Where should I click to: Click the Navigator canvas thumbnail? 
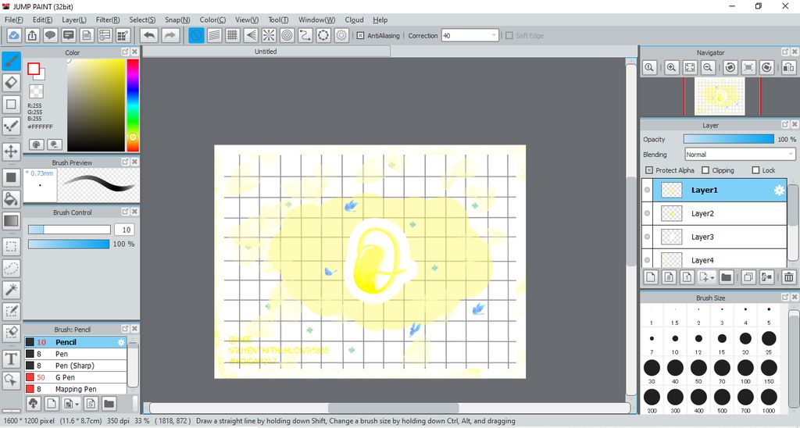tap(720, 96)
